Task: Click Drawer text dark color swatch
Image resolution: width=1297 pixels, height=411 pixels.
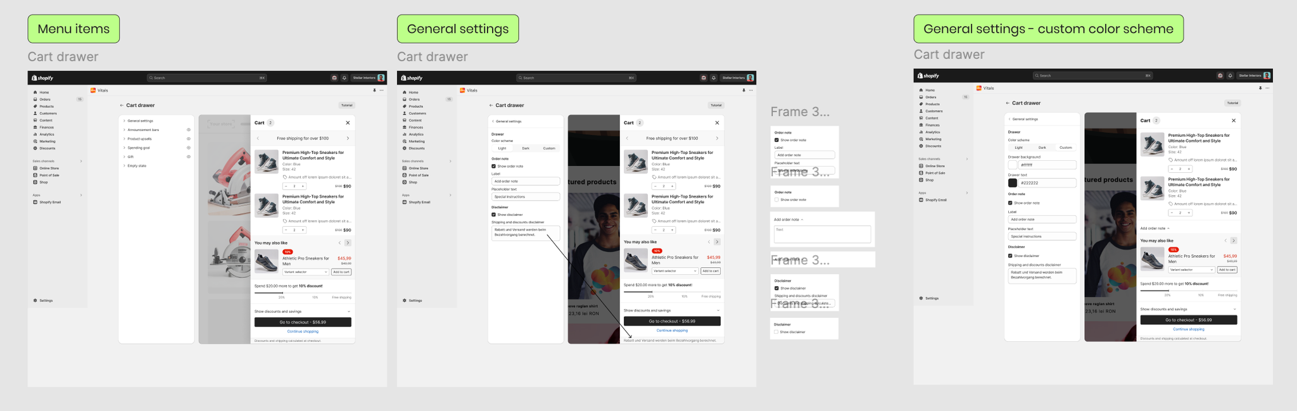Action: [1013, 183]
